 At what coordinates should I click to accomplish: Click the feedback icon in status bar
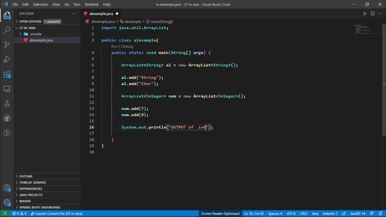tap(372, 213)
